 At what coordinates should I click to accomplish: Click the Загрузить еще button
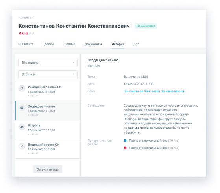coord(48,169)
